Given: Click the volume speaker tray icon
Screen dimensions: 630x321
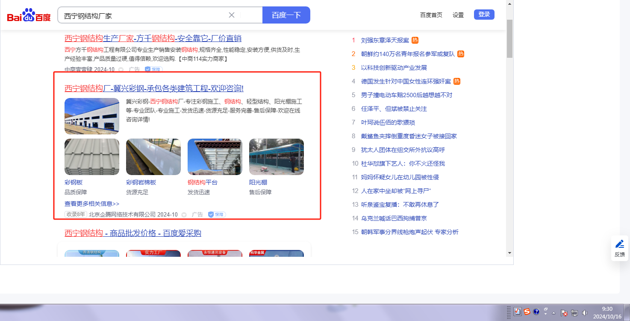Looking at the screenshot, I should tap(585, 313).
